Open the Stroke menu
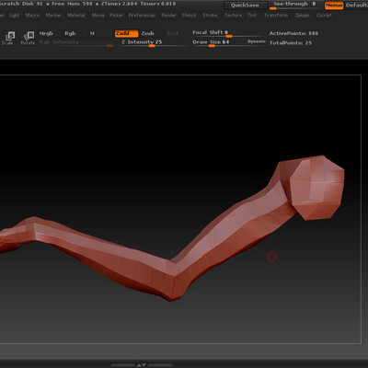Viewport: 368px width, 368px height. pyautogui.click(x=210, y=15)
